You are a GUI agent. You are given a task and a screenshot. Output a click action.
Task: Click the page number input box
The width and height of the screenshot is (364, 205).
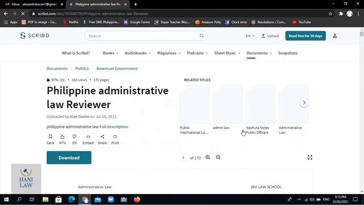click(x=183, y=158)
